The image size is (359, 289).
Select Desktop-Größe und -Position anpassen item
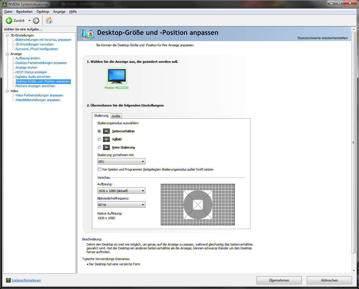coord(43,81)
